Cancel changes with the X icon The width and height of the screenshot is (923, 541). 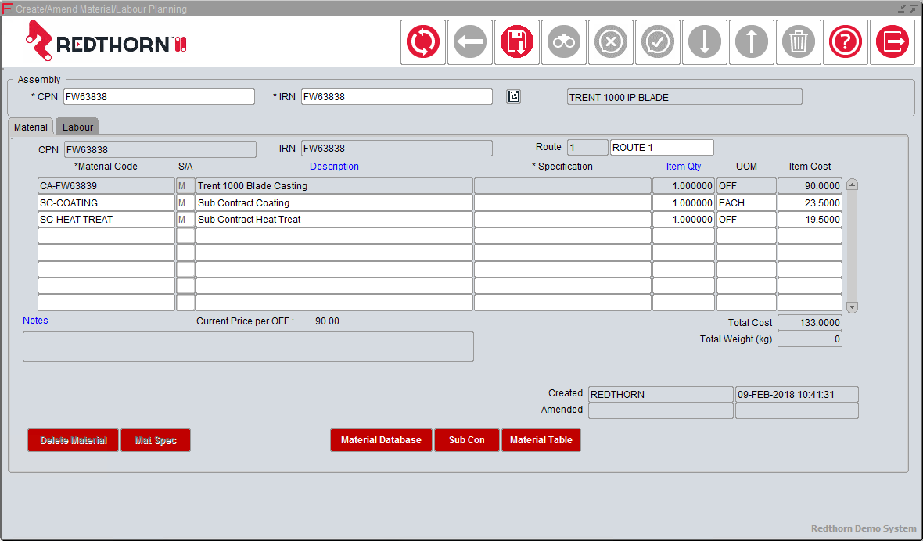(x=610, y=41)
